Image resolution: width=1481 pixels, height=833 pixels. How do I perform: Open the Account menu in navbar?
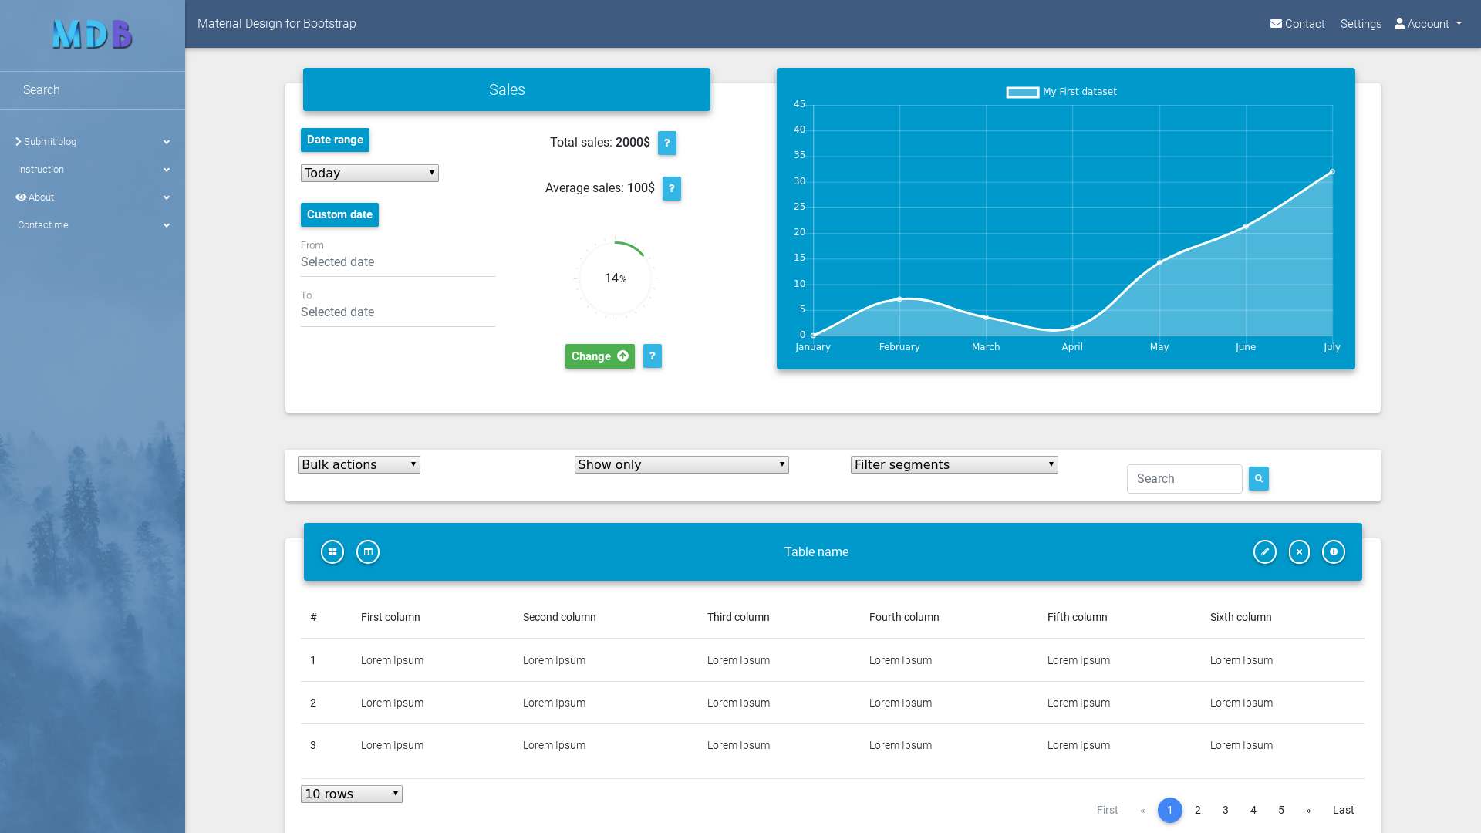1429,24
